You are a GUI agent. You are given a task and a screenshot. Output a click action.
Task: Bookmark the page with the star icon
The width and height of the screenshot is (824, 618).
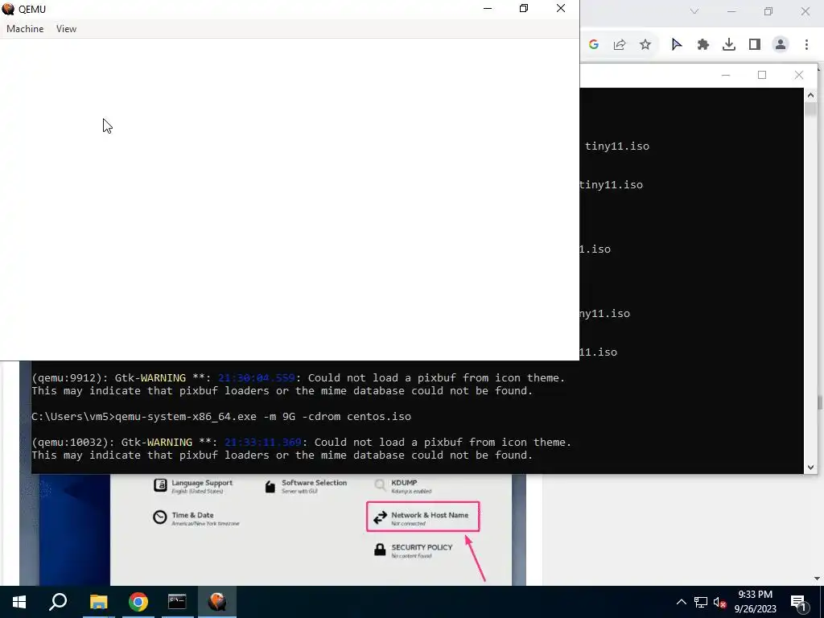click(645, 45)
